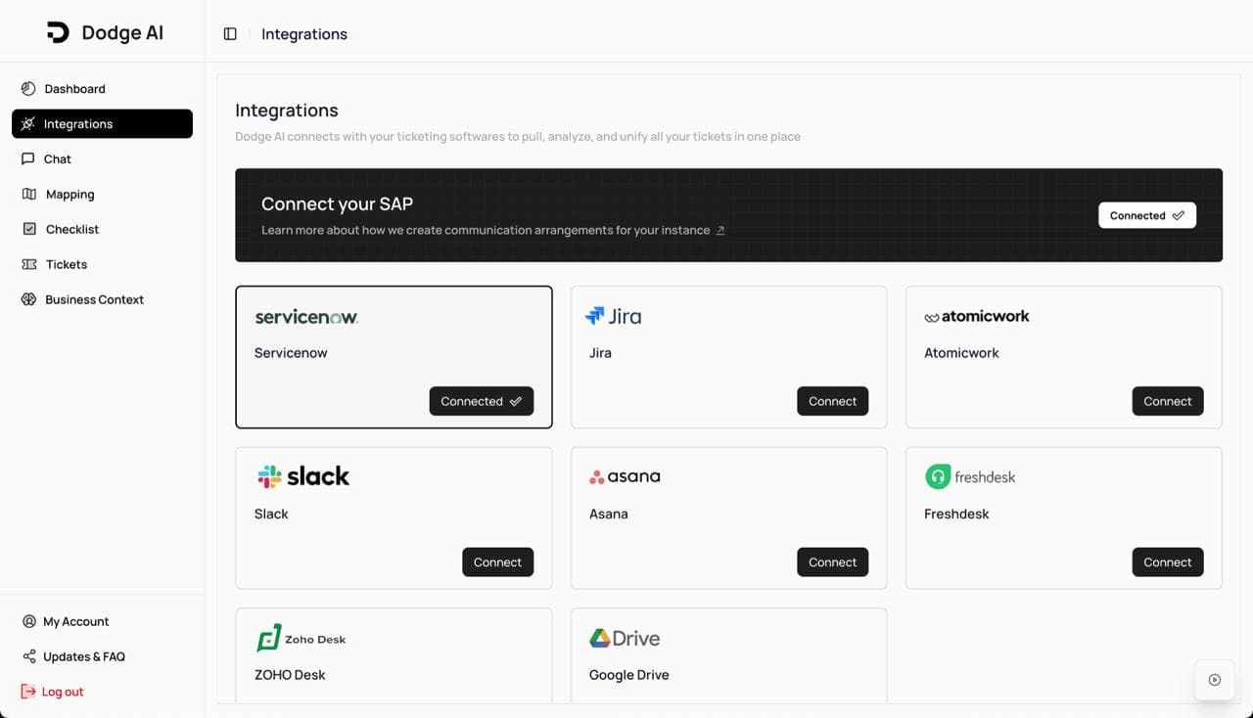Click the Integrations breadcrumb label
This screenshot has height=718, width=1253.
(x=304, y=33)
